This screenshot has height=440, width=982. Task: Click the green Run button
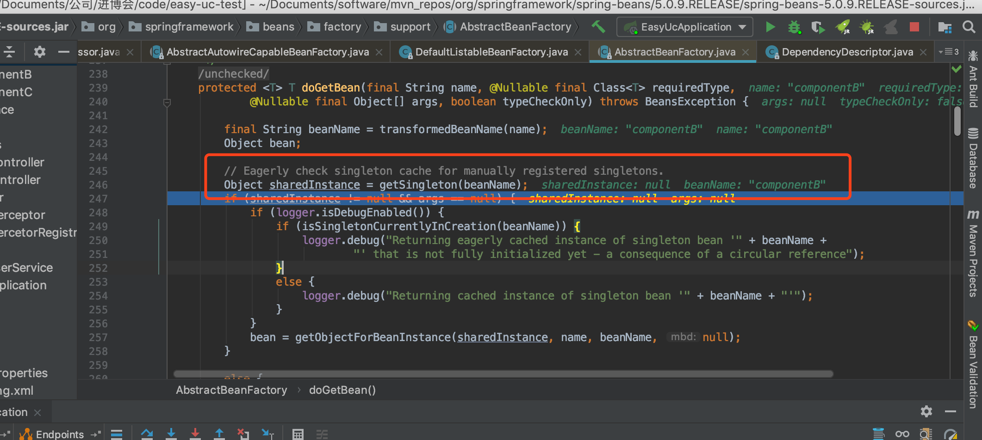click(770, 27)
